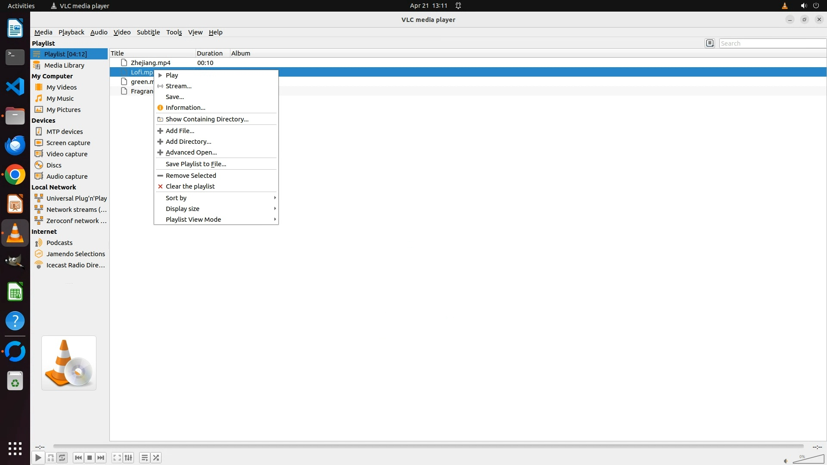Skip to next media track

(101, 458)
